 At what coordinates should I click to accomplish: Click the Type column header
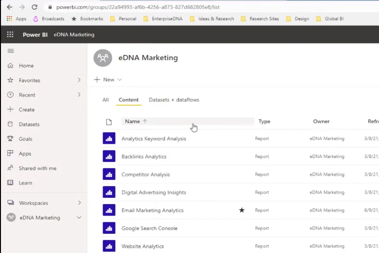tap(264, 121)
